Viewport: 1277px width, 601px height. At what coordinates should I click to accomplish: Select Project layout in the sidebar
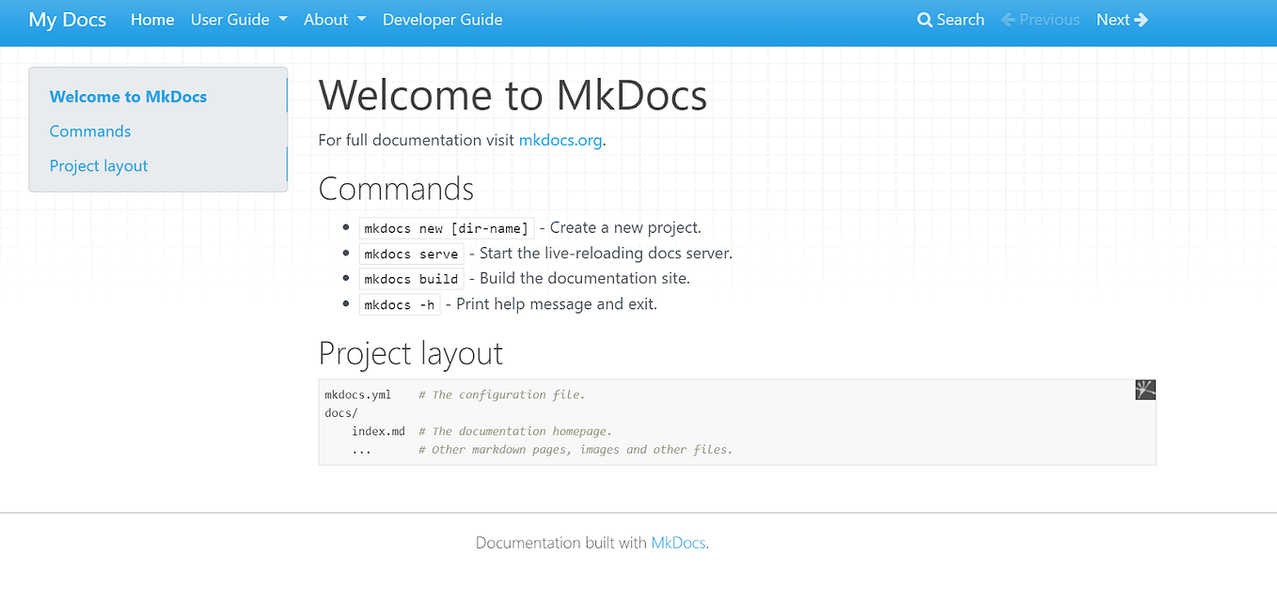(98, 165)
